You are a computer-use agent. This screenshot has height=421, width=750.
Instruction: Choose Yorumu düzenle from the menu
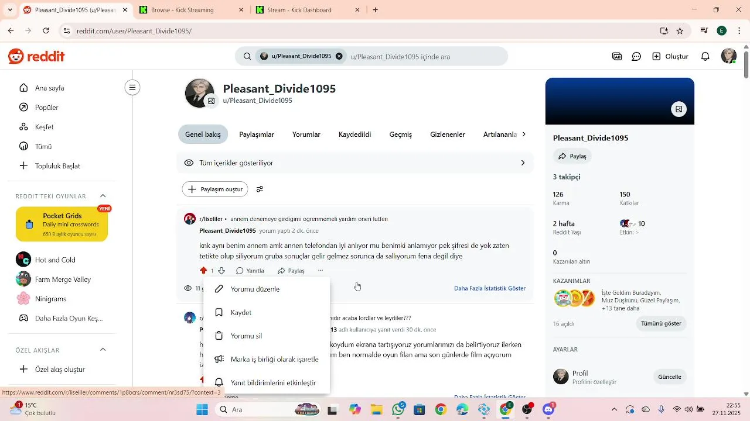coord(267,289)
